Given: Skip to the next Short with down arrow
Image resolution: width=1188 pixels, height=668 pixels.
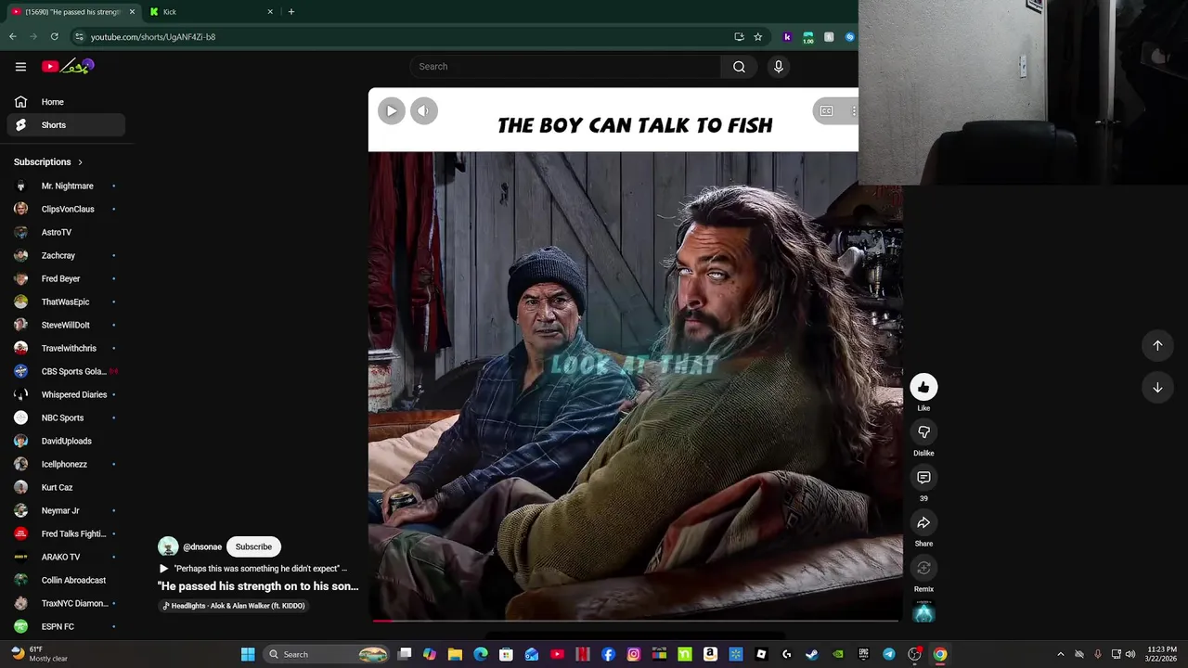Looking at the screenshot, I should coord(1157,388).
